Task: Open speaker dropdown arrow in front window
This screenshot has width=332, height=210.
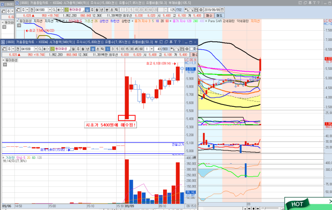Action: (x=48, y=49)
